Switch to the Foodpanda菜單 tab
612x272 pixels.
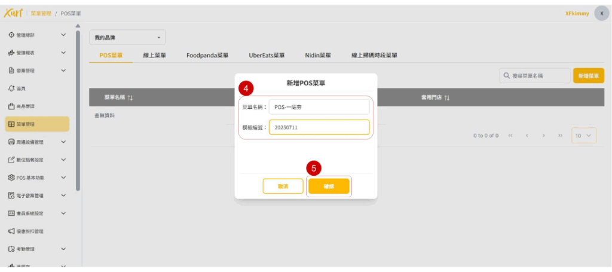click(207, 55)
